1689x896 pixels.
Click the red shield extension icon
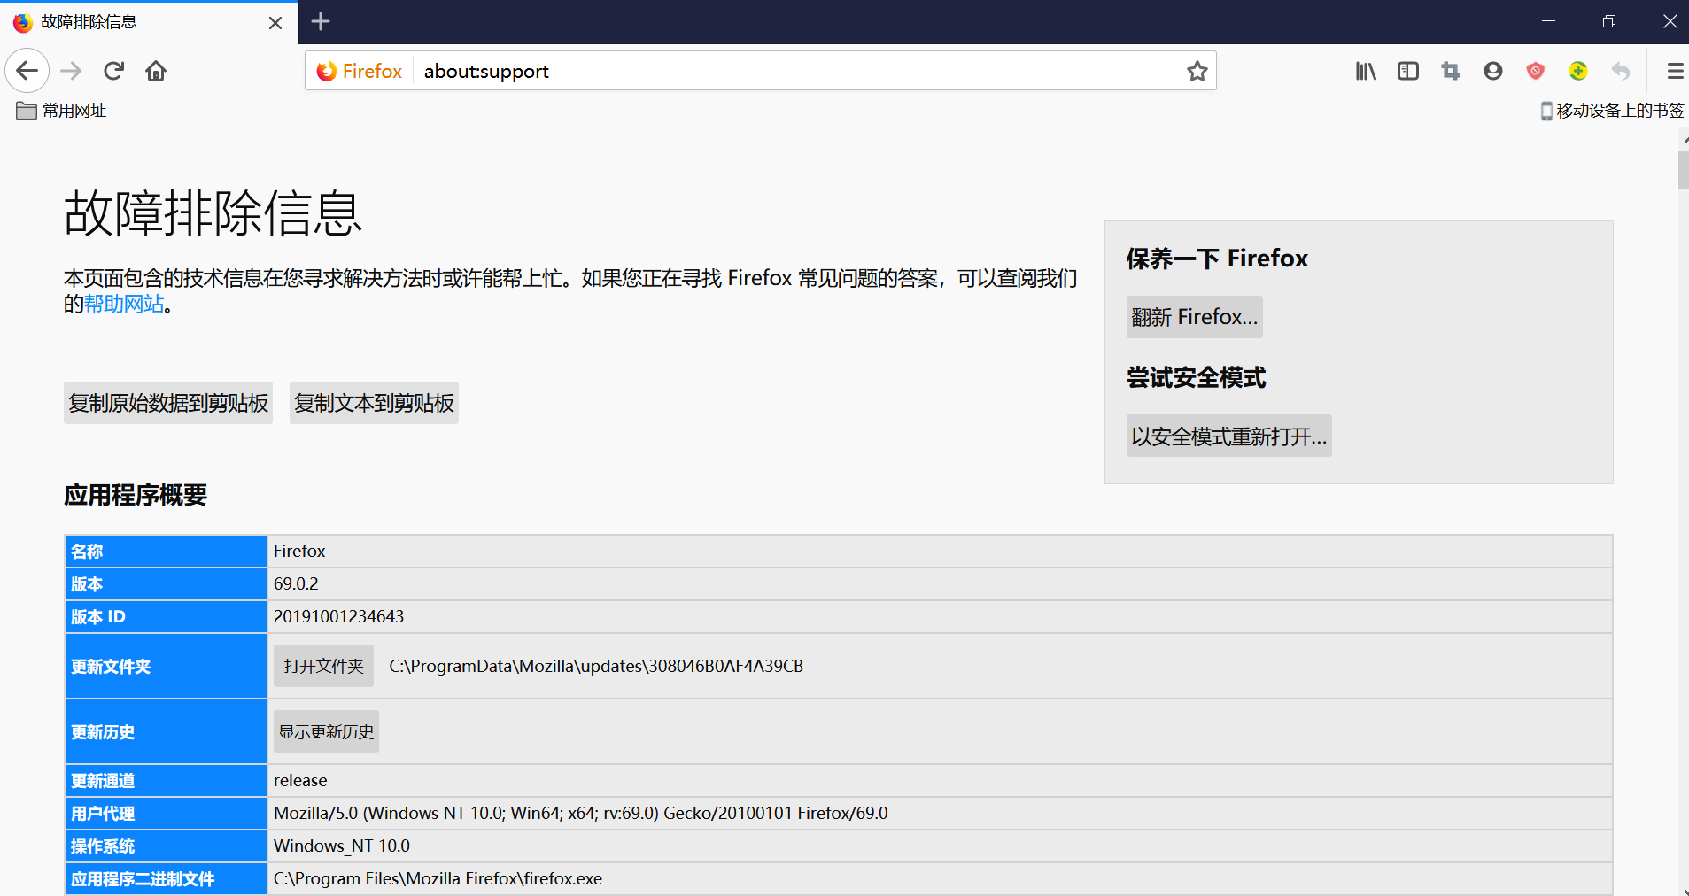1536,71
